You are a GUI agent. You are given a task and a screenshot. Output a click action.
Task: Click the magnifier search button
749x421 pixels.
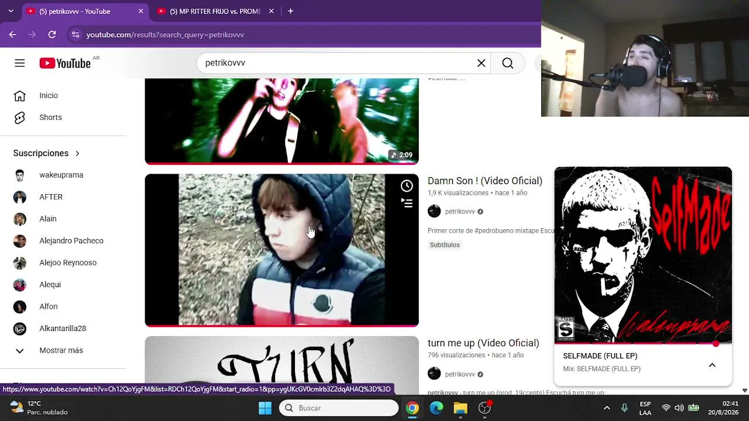507,63
